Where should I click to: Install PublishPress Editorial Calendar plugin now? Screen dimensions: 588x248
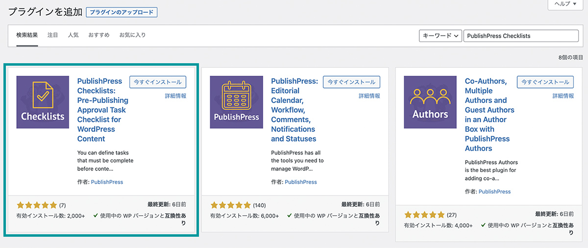352,82
